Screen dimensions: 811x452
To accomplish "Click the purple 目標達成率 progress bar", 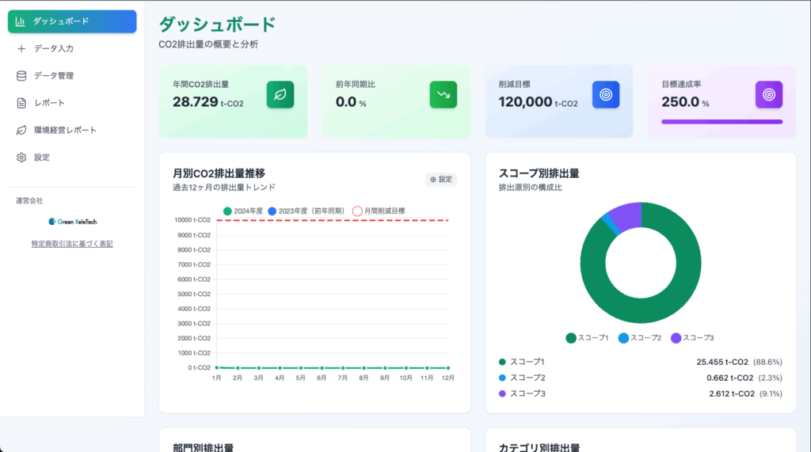I will 722,122.
